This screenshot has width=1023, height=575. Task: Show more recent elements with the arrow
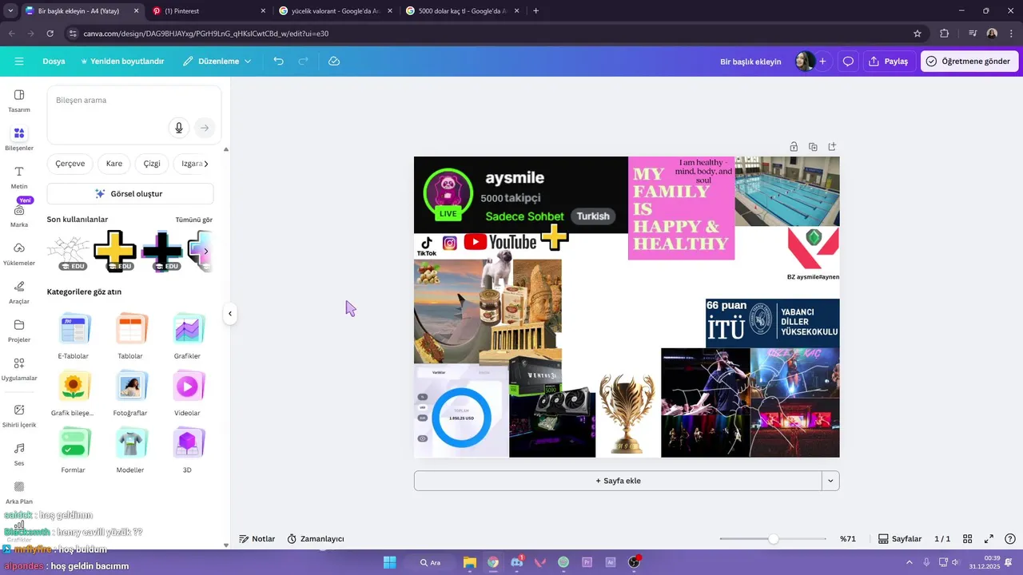[x=205, y=251]
